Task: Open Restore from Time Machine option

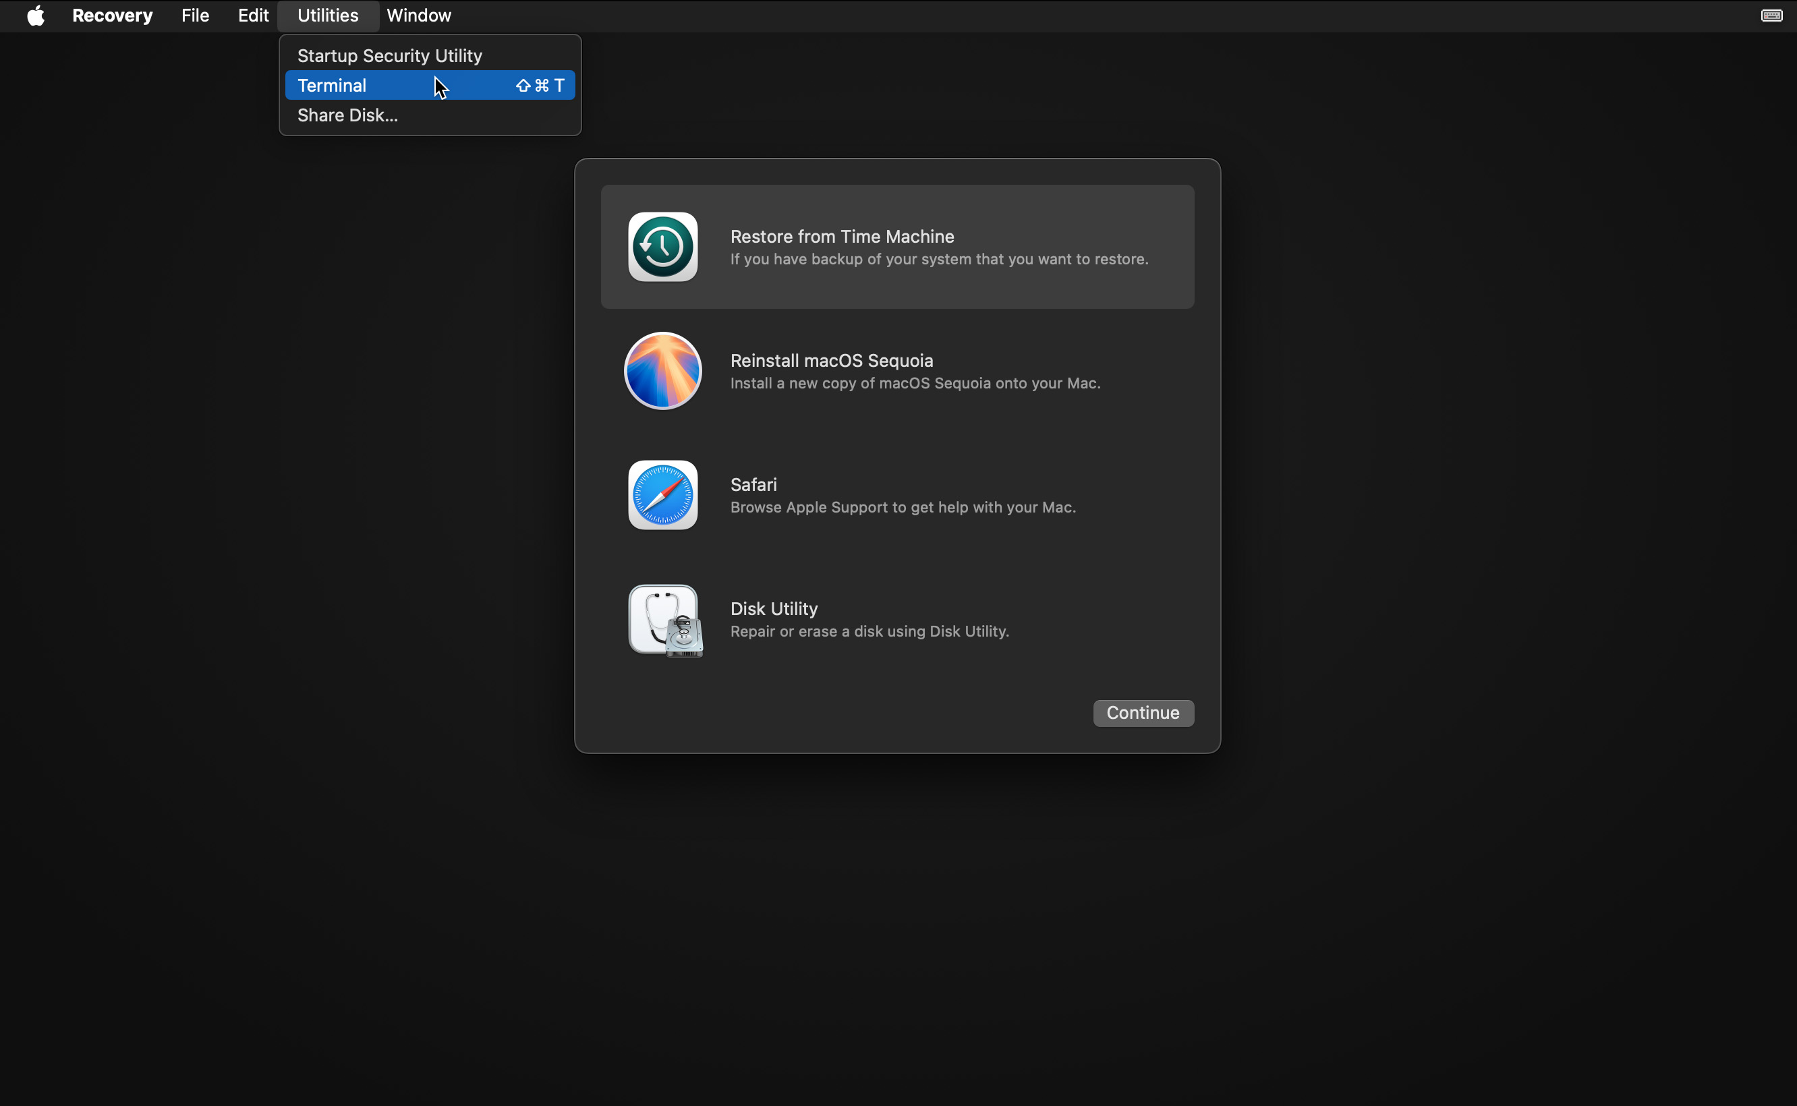Action: [899, 246]
